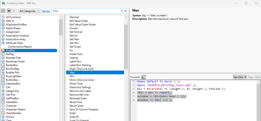Select the Label Row Nesting message

pos(80,65)
